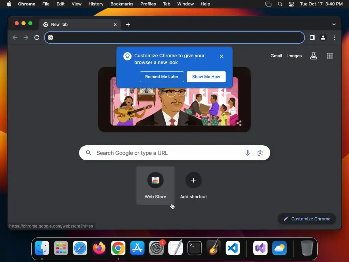
Task: Open the Apple menu
Action: coord(9,4)
